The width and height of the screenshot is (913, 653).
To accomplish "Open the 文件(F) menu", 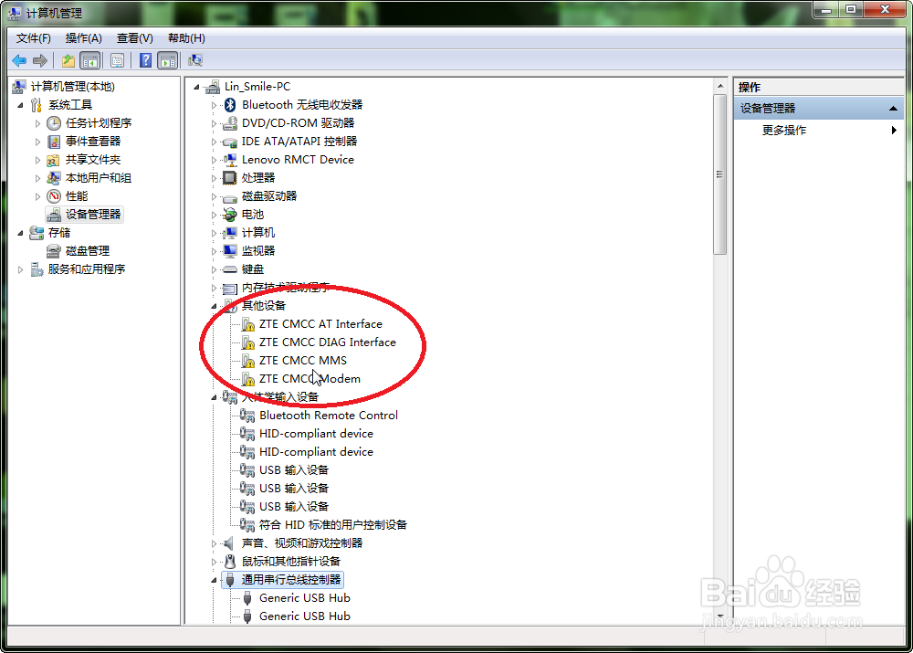I will pos(33,38).
